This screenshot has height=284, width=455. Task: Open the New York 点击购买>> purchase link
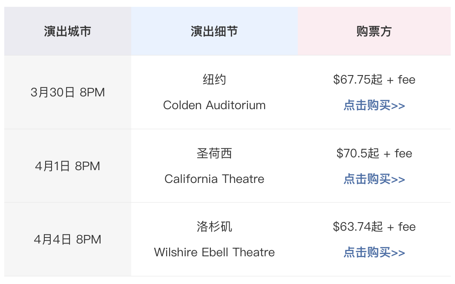tap(374, 105)
